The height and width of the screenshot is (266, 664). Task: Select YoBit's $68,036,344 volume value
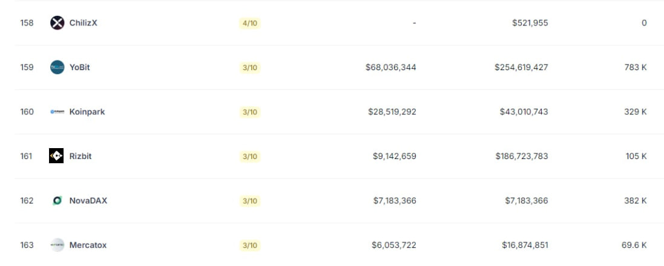pos(391,67)
